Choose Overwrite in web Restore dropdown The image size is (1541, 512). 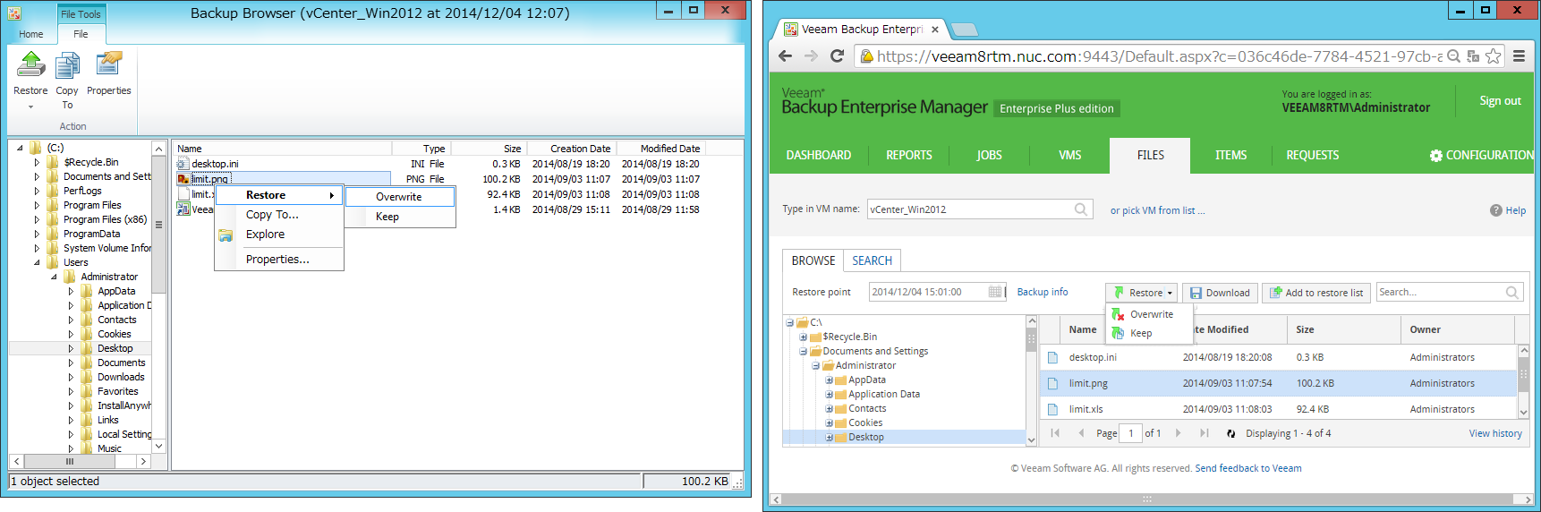tap(1151, 314)
